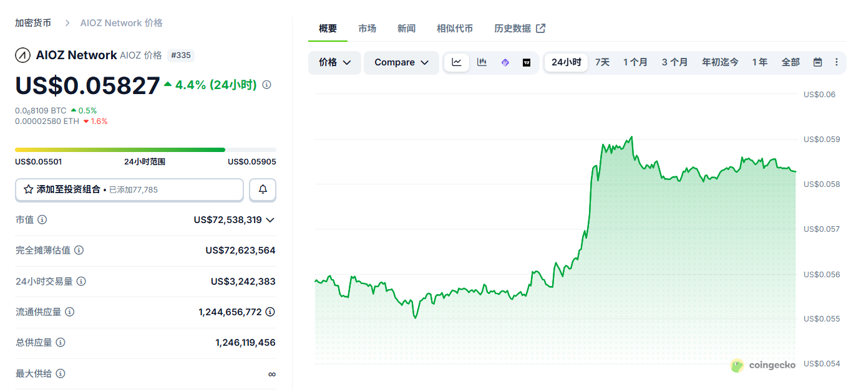
Task: Click the US$0.055 axis label
Action: [x=822, y=319]
